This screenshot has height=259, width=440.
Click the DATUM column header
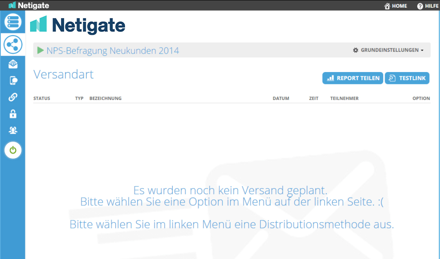pos(281,98)
